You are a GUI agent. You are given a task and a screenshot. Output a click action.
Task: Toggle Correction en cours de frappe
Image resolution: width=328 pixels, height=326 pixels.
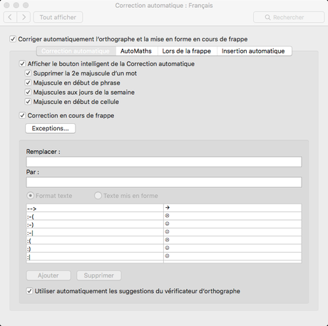[x=22, y=115]
